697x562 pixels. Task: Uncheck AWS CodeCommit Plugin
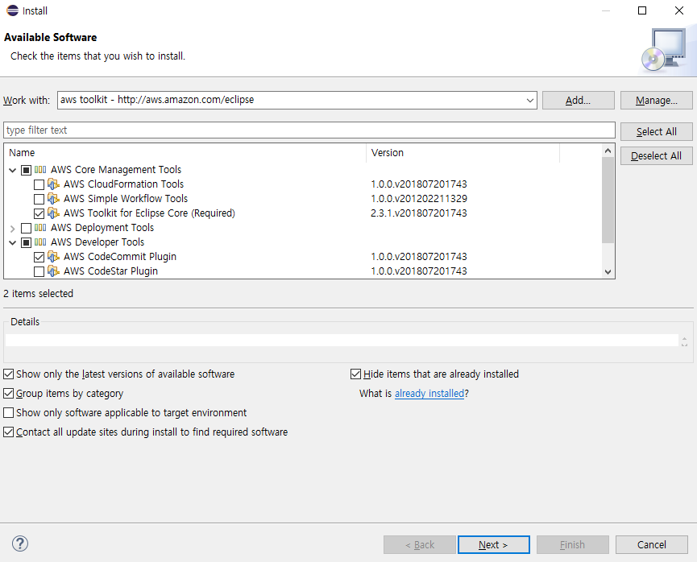click(x=39, y=257)
